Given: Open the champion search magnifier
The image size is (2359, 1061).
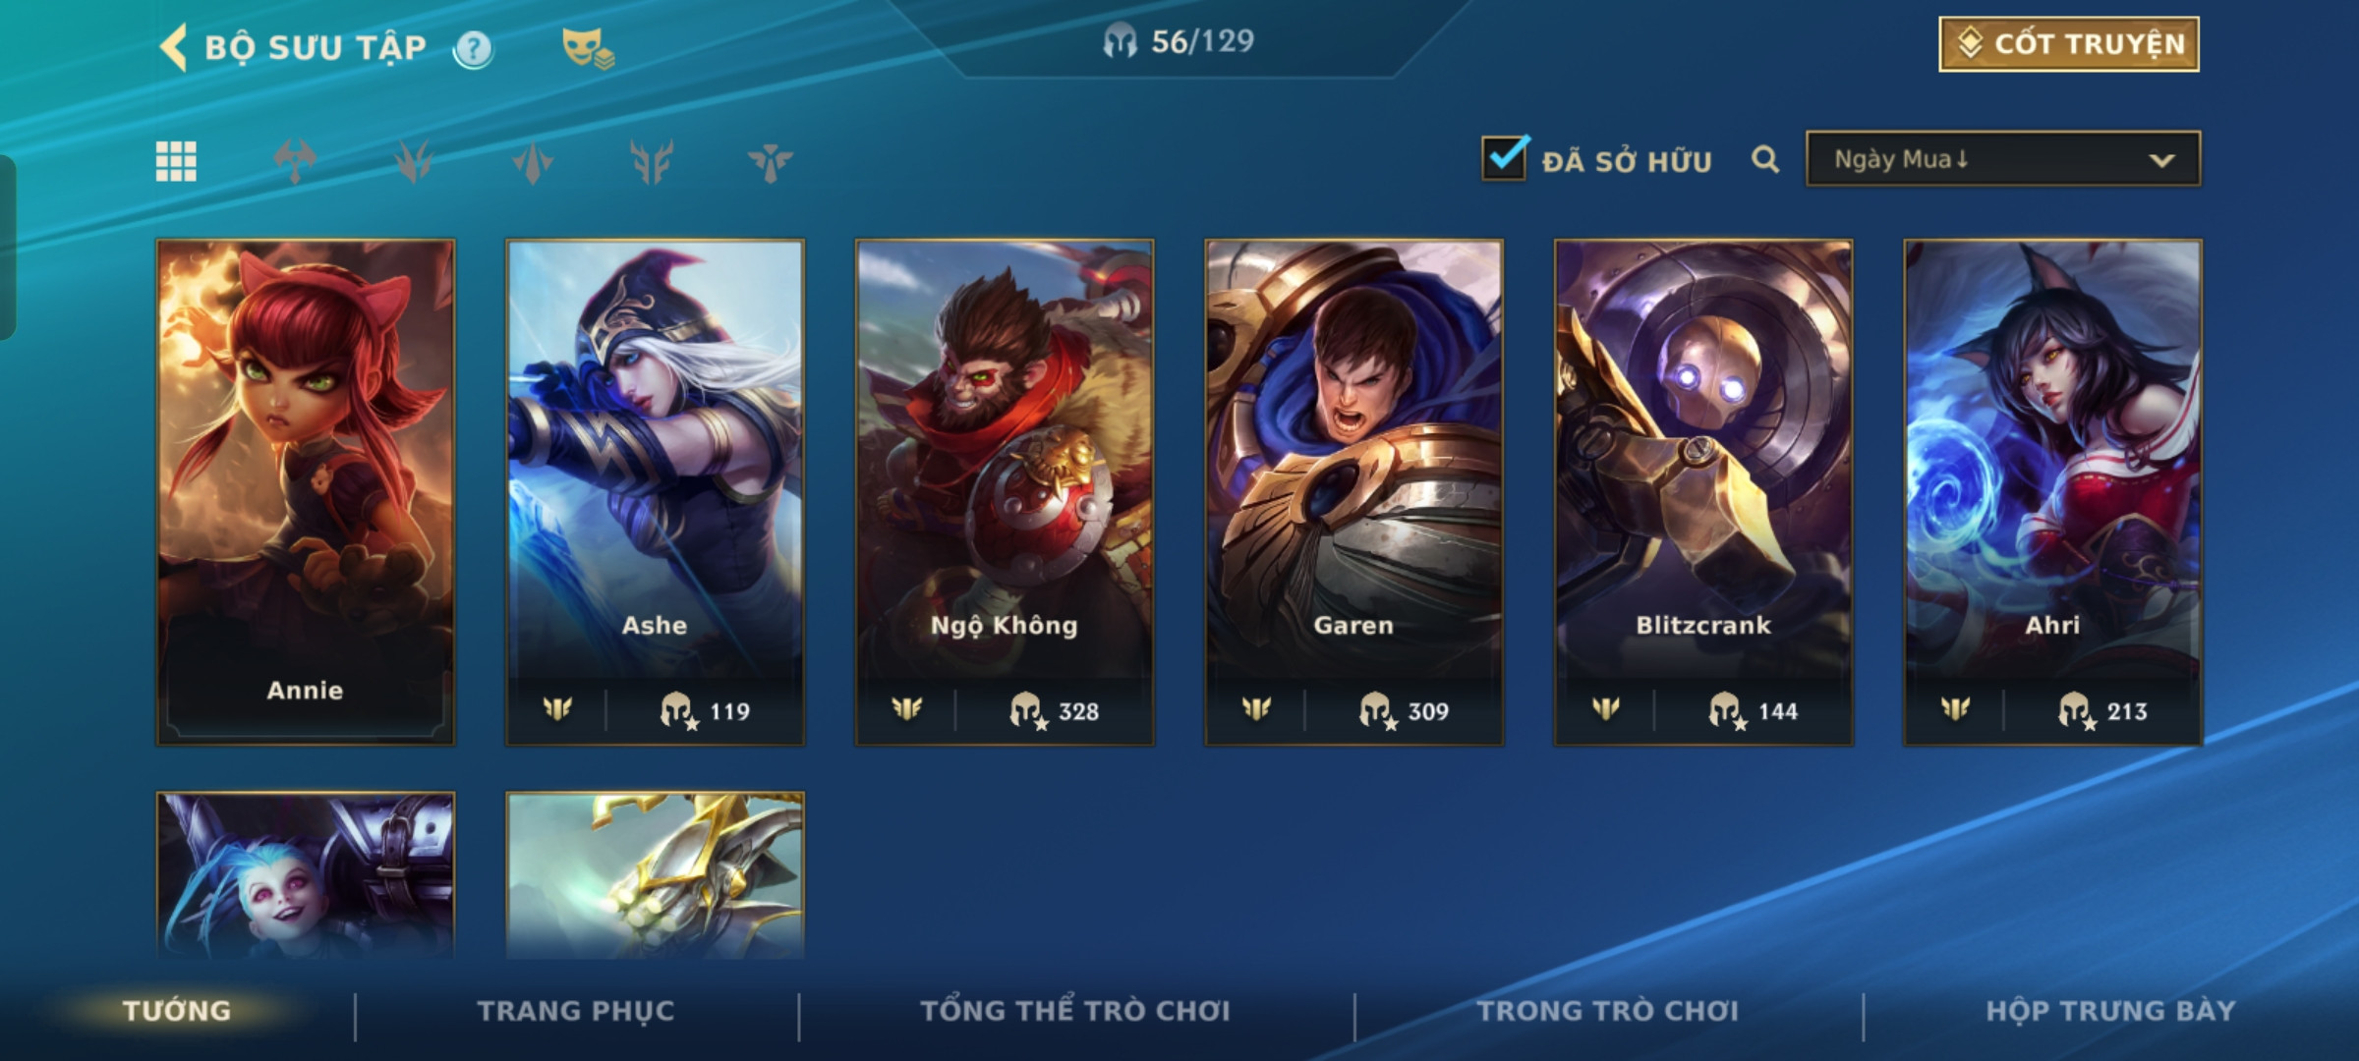Looking at the screenshot, I should 1765,159.
